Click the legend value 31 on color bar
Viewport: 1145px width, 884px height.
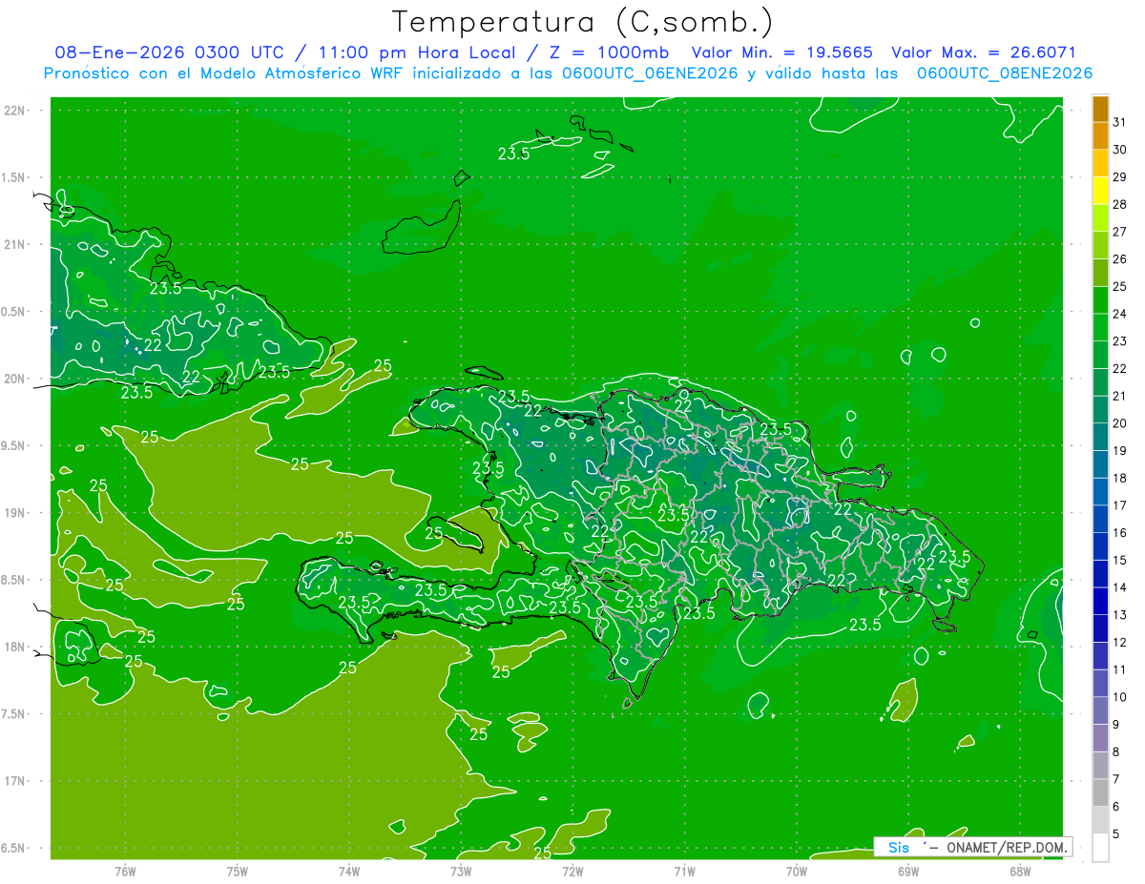click(1119, 123)
